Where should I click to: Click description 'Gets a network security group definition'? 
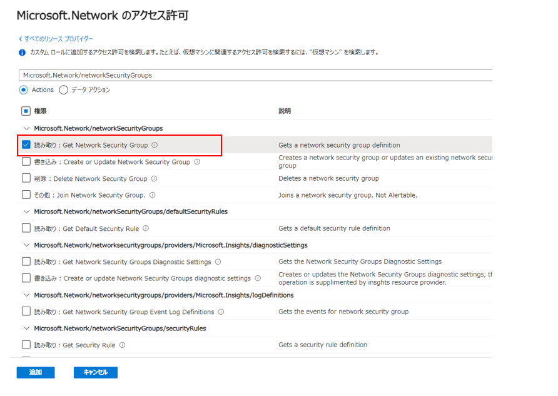click(339, 145)
